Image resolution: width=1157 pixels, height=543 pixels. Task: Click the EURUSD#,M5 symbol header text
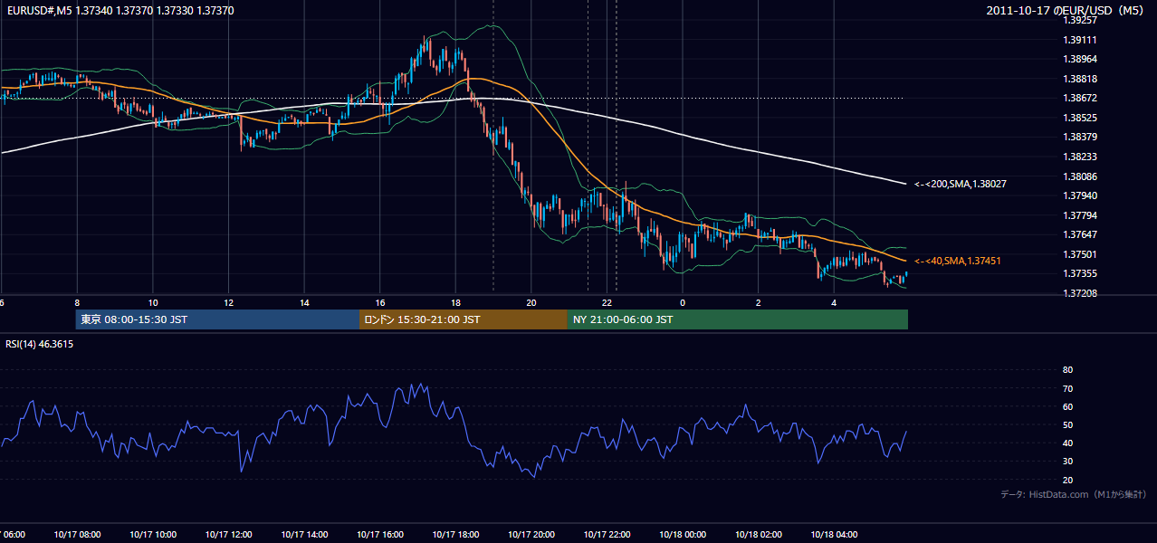click(39, 10)
